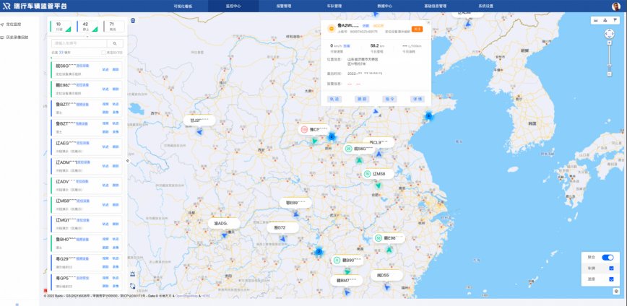Click 轨迹 button in the 鲁A2W popup

point(334,99)
